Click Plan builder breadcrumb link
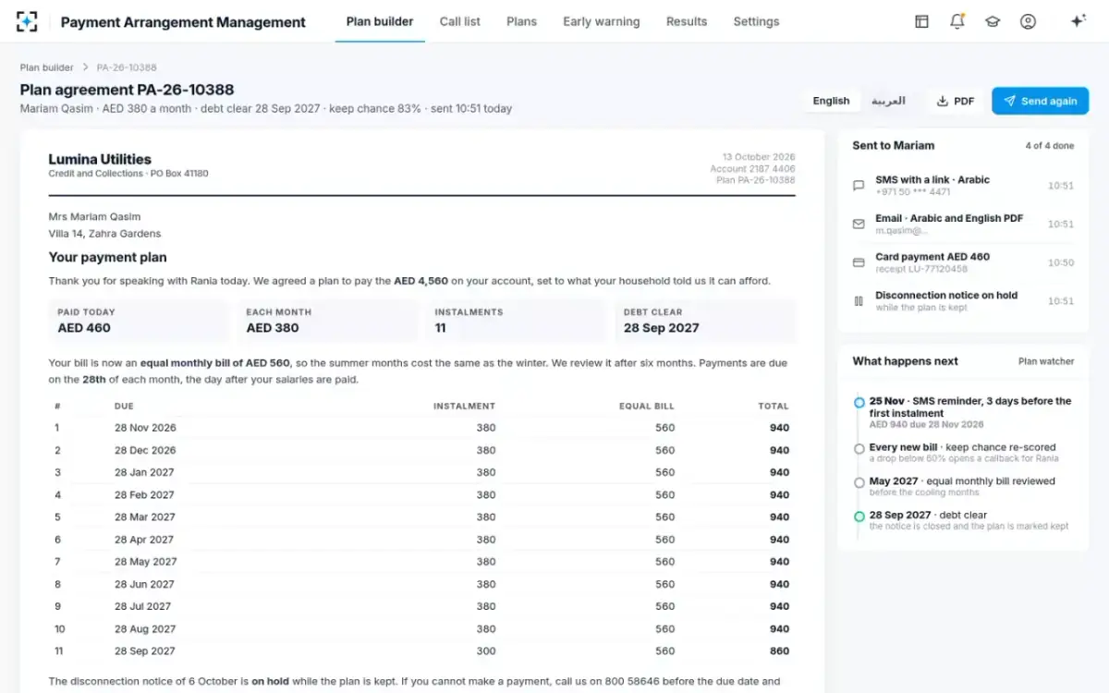1109x693 pixels. [46, 67]
